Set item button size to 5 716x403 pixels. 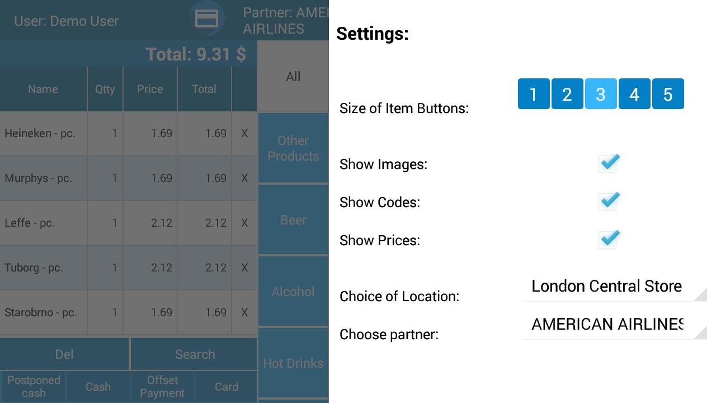click(667, 94)
